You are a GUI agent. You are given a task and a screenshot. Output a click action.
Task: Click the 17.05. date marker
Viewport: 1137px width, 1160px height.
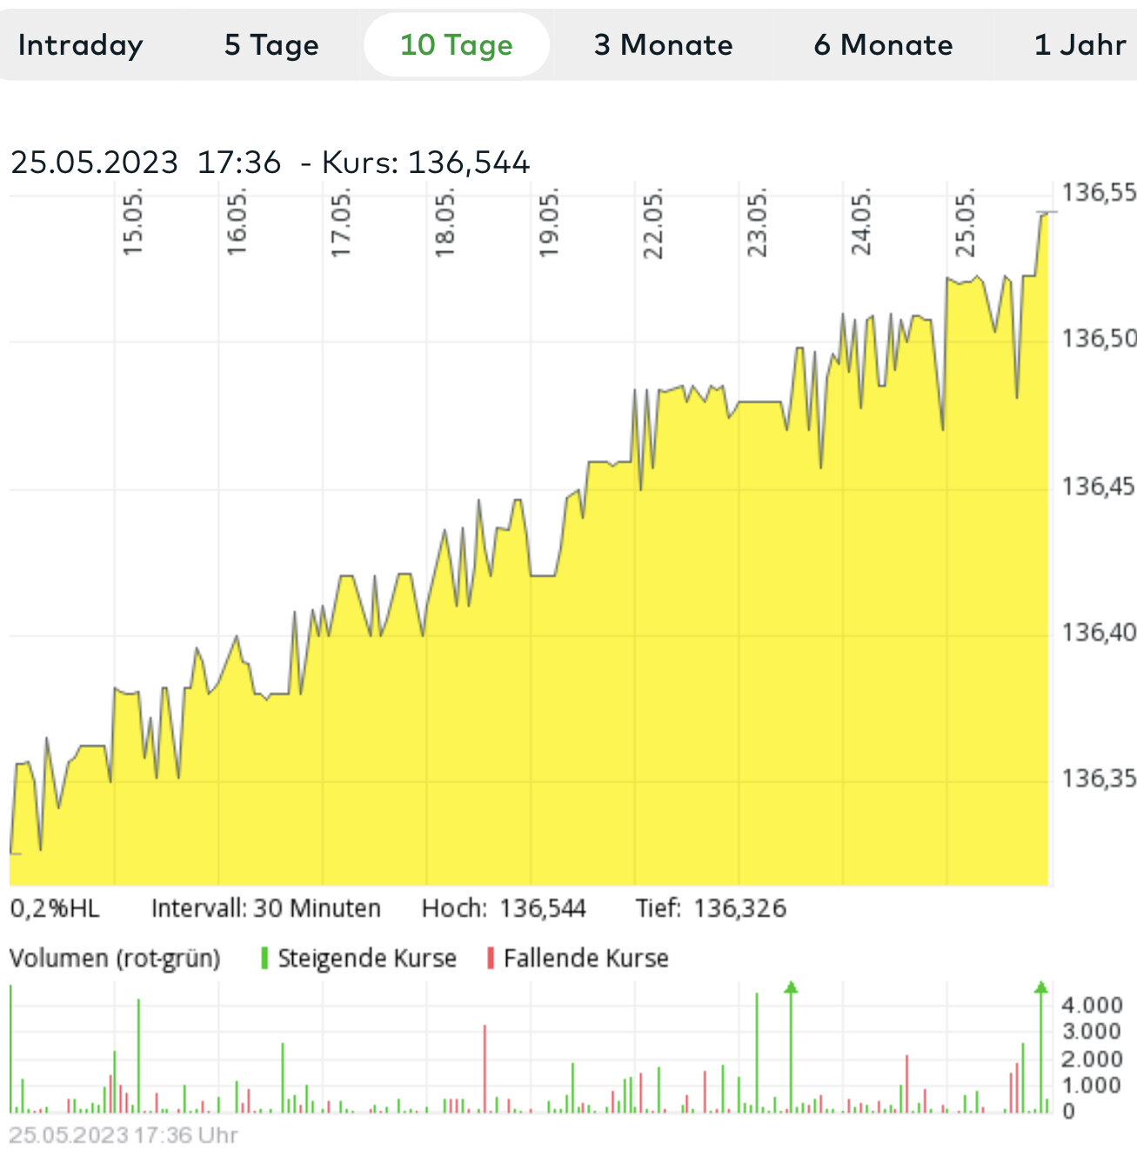(x=341, y=223)
